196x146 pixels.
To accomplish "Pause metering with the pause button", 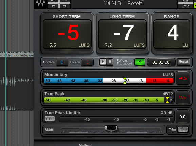I will 110,62.
